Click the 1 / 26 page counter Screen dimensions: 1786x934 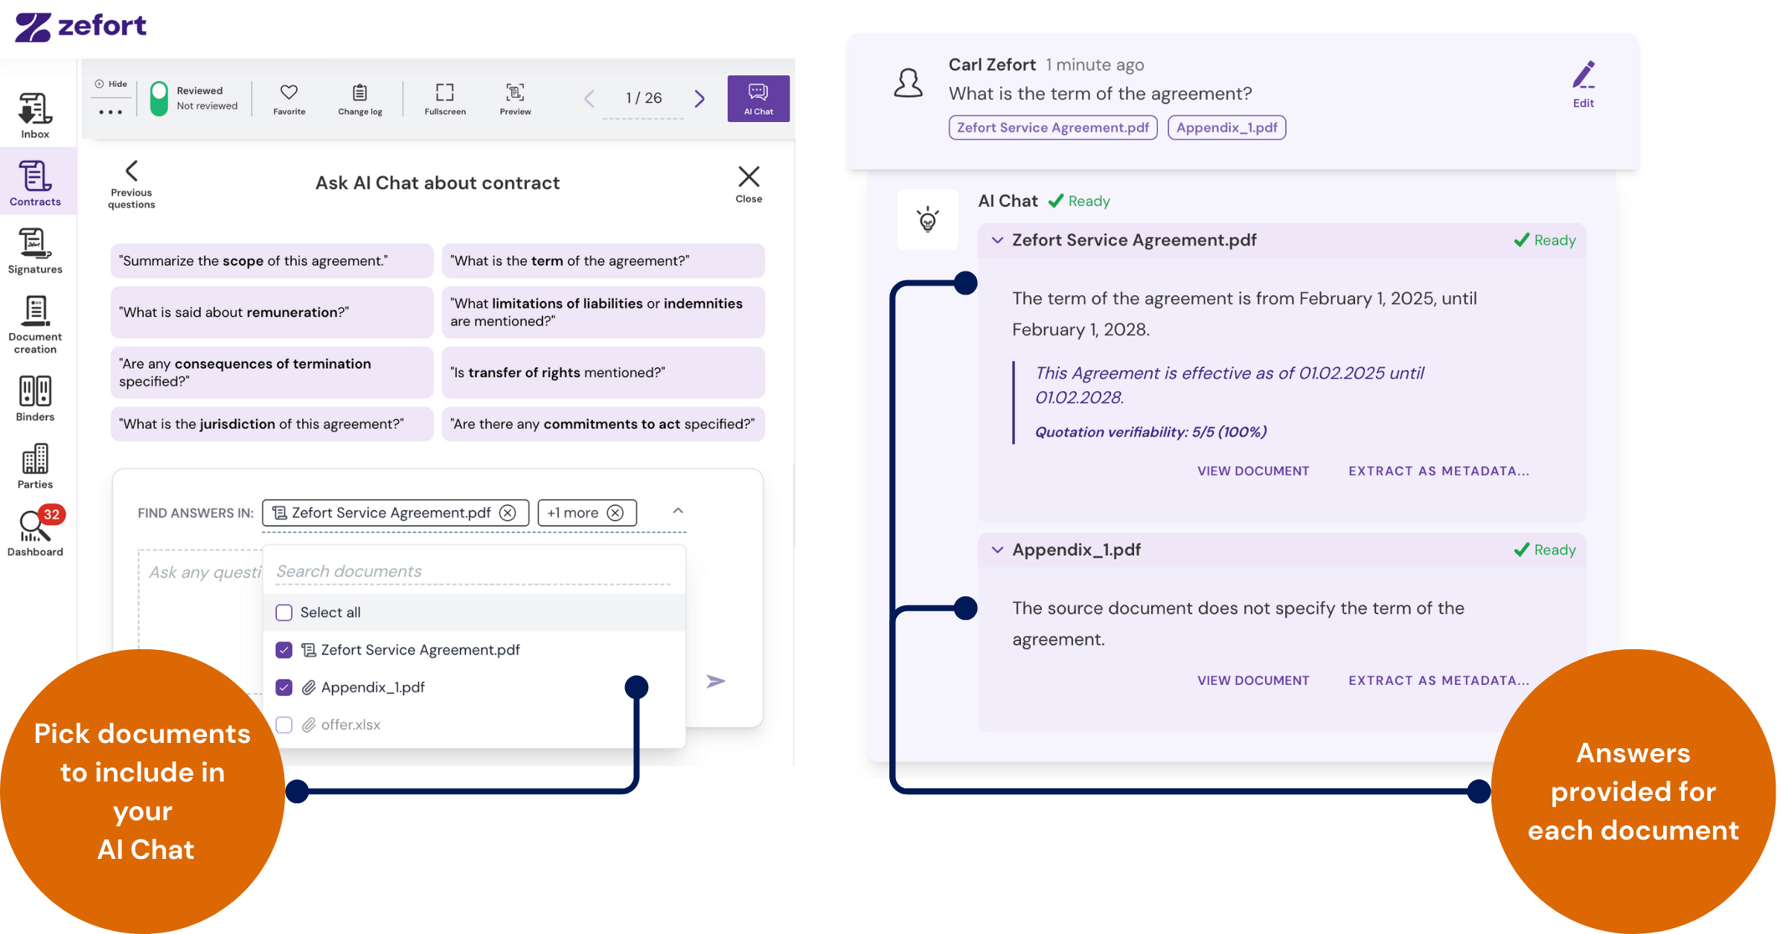[x=644, y=98]
